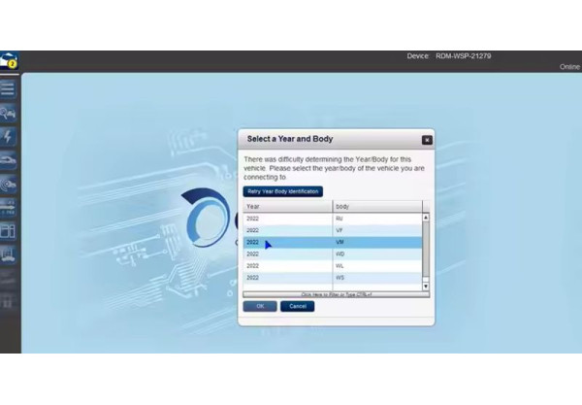The image size is (582, 405).
Task: Open the car silhouette sidebar icon
Action: pyautogui.click(x=9, y=159)
